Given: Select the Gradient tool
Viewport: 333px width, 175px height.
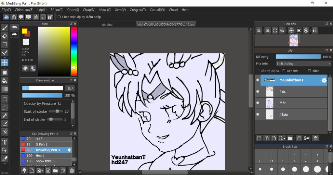Looking at the screenshot, I should (x=5, y=89).
